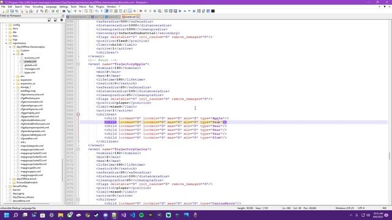Collapse the TrajectoryApple event fold marker
The height and width of the screenshot is (220, 392).
click(x=78, y=64)
